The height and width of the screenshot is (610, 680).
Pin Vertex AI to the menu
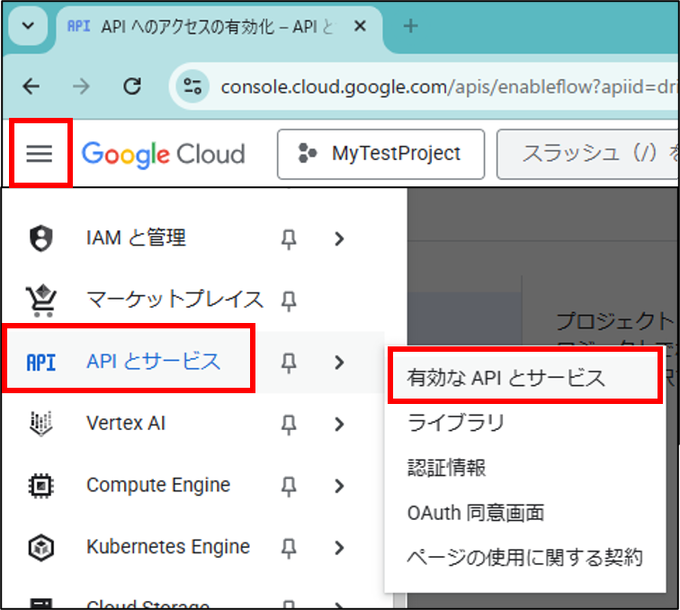(x=289, y=425)
